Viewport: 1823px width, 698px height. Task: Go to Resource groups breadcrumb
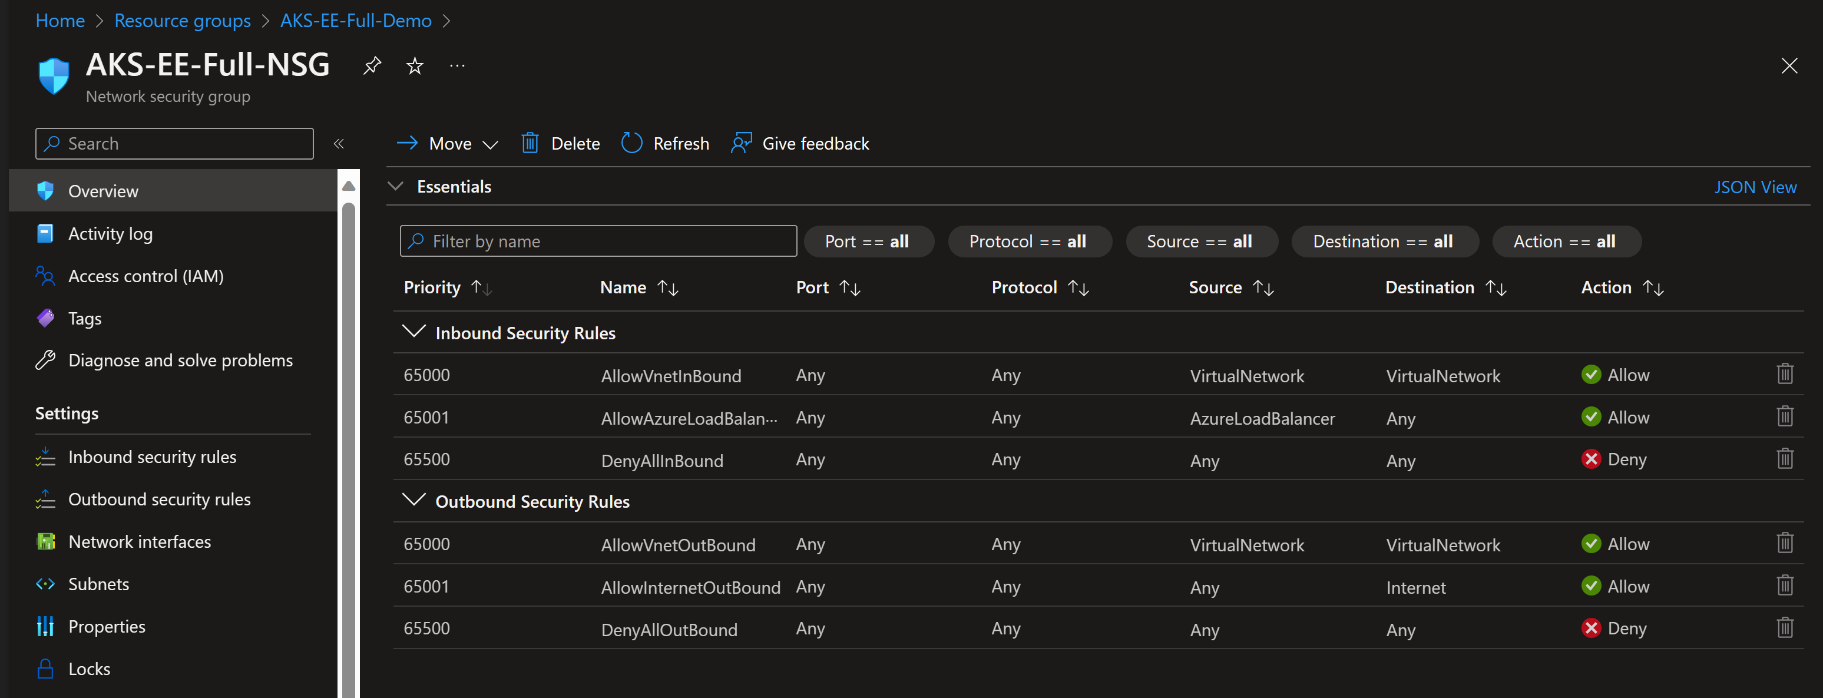[x=183, y=21]
